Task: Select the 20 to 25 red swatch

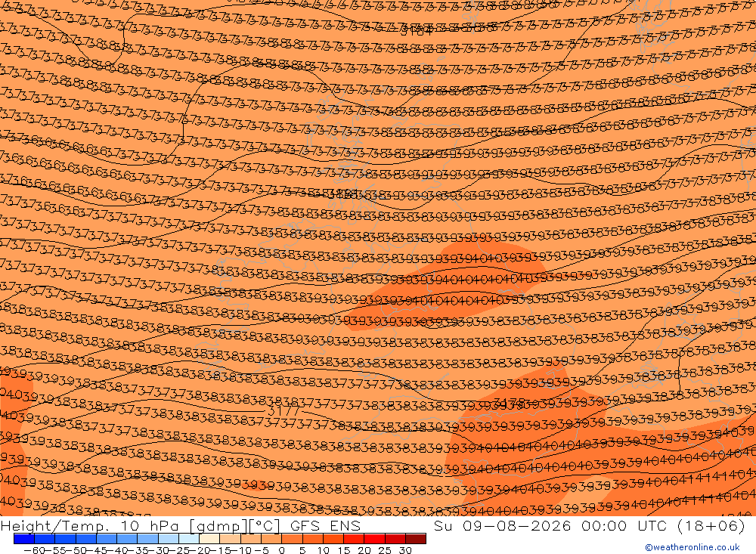Action: [x=375, y=539]
